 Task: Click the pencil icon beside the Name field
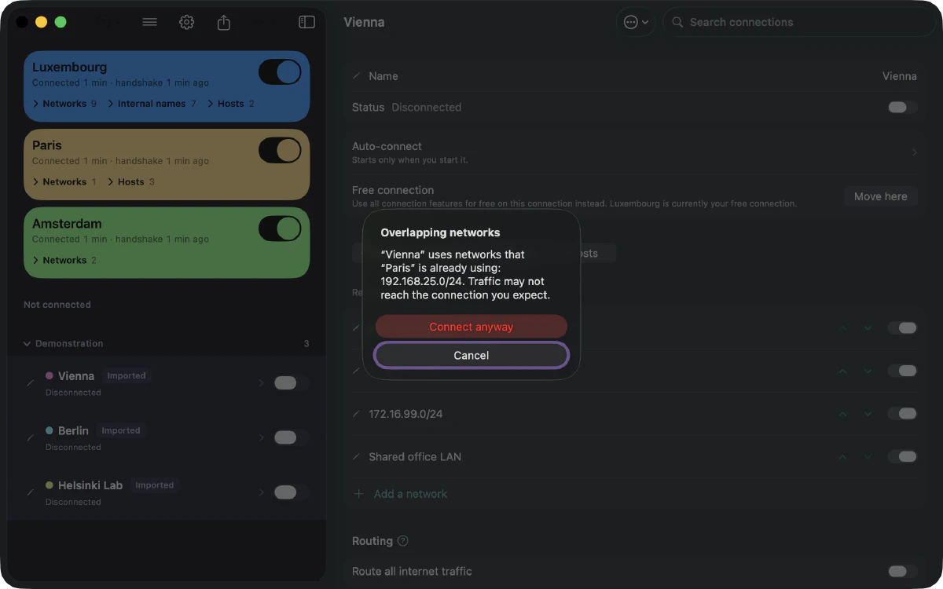[x=357, y=76]
